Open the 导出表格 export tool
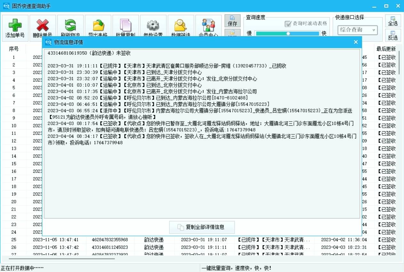The image size is (404, 272). click(x=98, y=27)
